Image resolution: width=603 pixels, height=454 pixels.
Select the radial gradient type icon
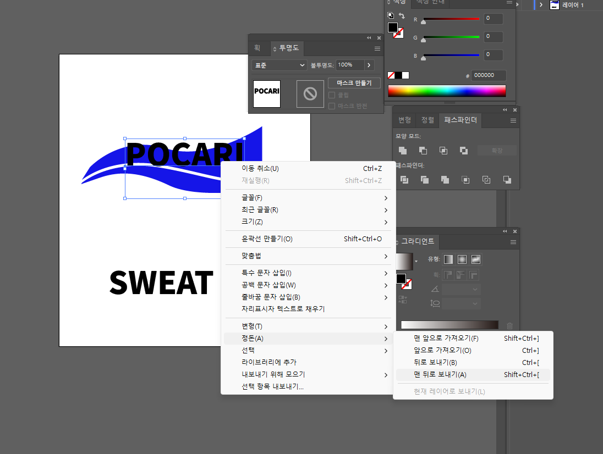[462, 259]
